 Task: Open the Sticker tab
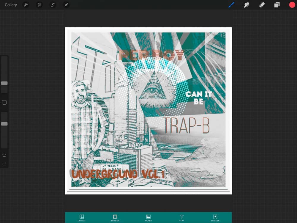click(215, 218)
